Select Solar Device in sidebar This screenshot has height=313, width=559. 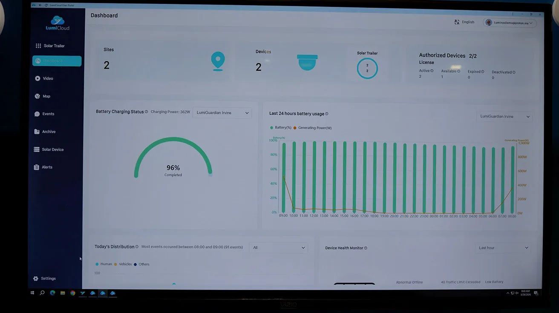52,149
